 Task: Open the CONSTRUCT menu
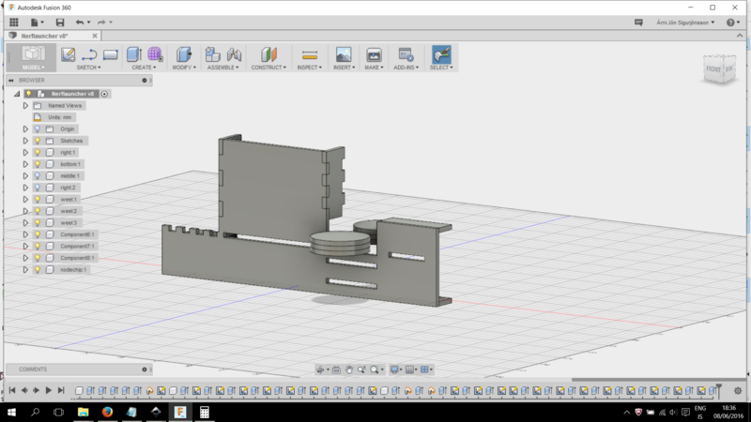tap(268, 68)
